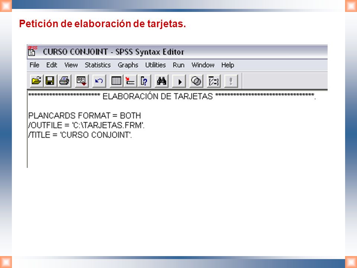Click the 'CURSO CONJOINT - SPSS Syntax Editor' title bar
This screenshot has width=357, height=268.
(177, 52)
